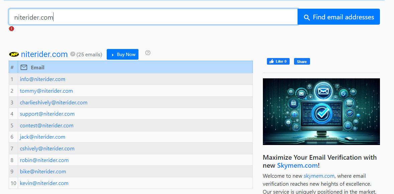The height and width of the screenshot is (194, 394).
Task: Click the Facebook Share button
Action: (x=302, y=61)
